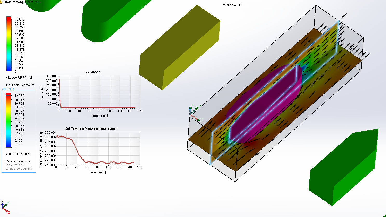Click 'Itérations []' label under pressure plot
Viewport: 386px width, 217px height.
[98, 172]
